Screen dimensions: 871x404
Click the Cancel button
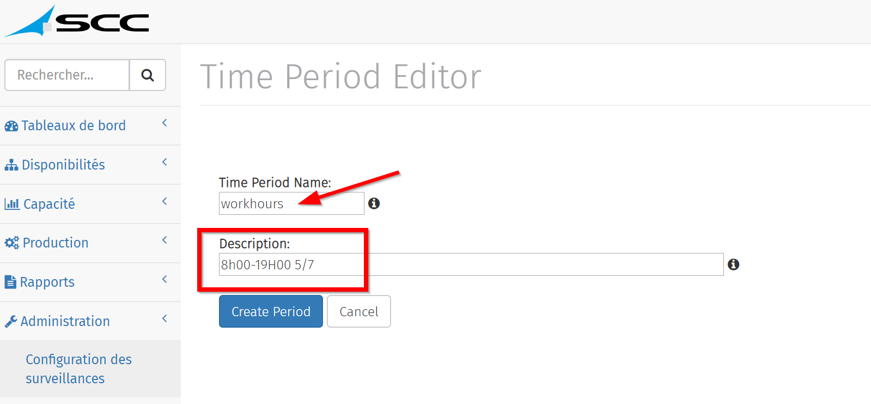coord(359,311)
